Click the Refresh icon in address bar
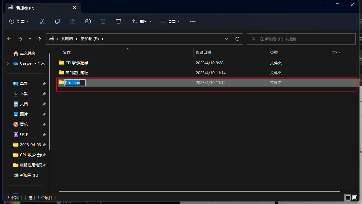 [x=237, y=39]
